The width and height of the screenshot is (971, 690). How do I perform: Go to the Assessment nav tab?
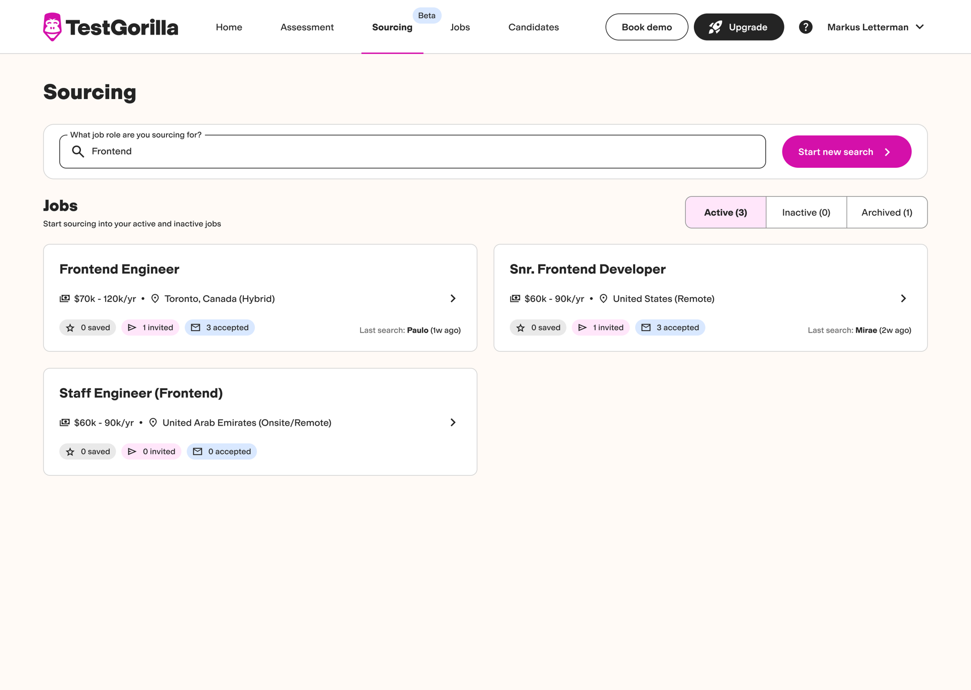point(307,27)
